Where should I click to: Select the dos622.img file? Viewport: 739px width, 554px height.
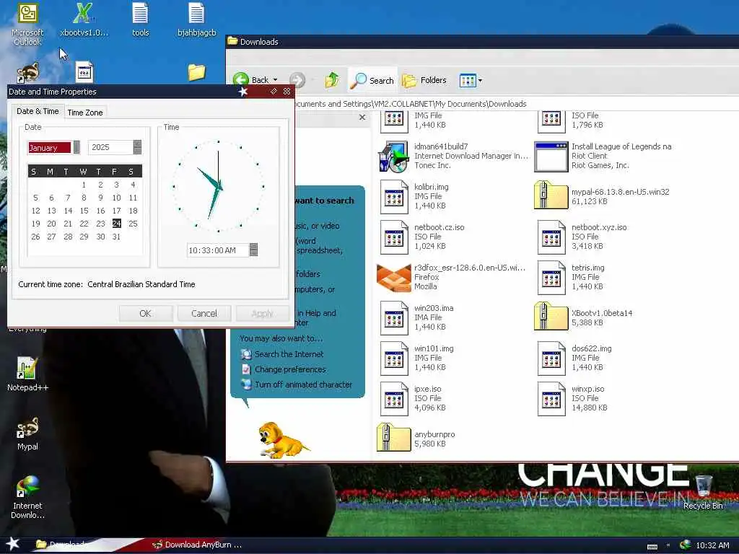click(x=574, y=358)
